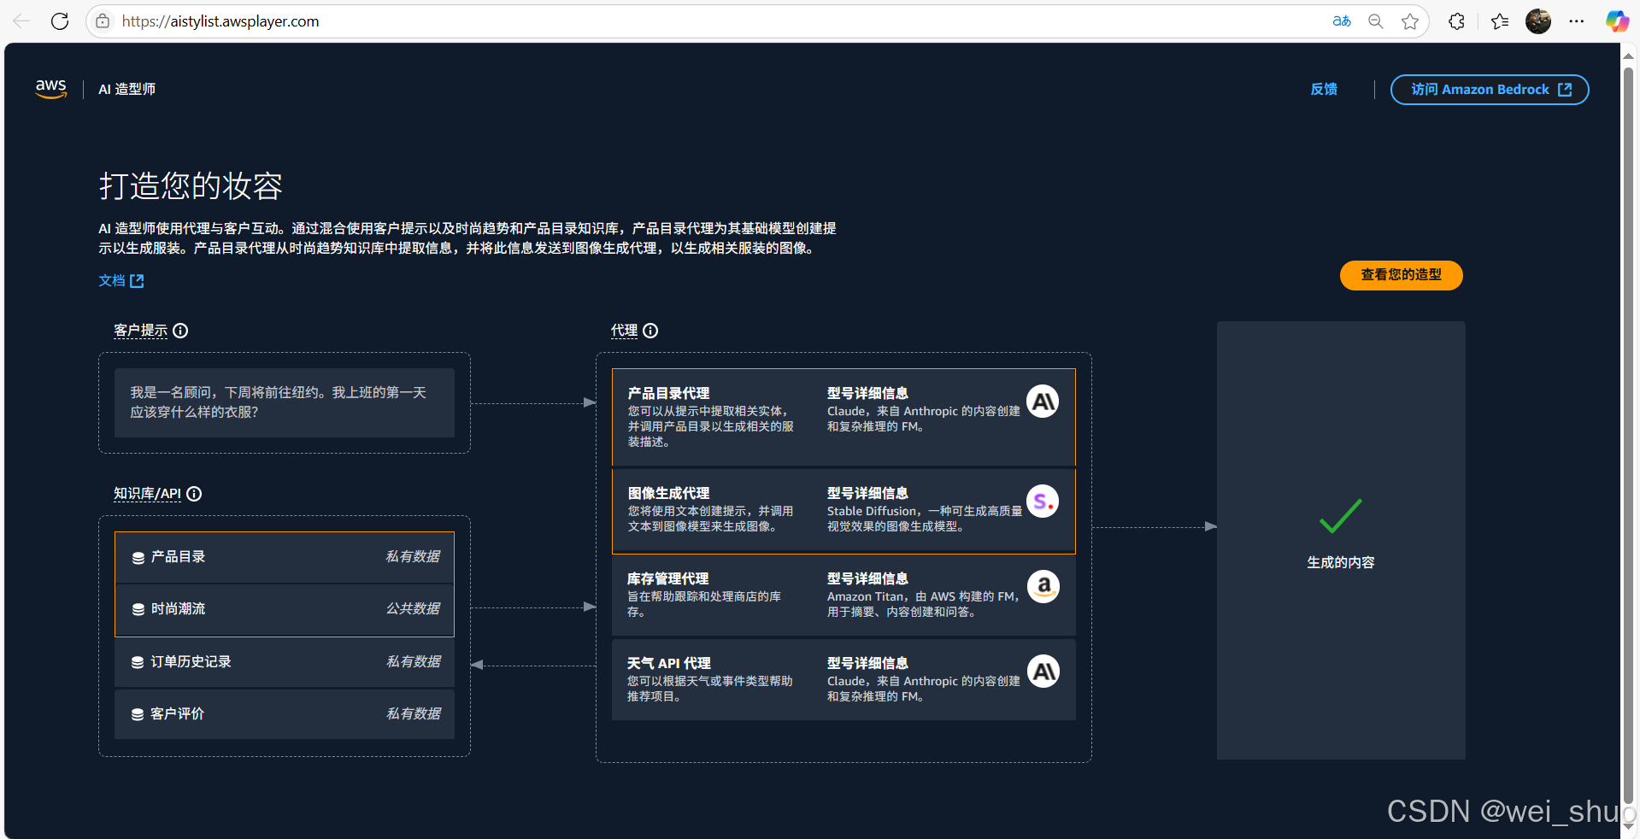Screen dimensions: 1640x839
Task: Click Anthropic logo in 天气 API 代理 card
Action: pyautogui.click(x=1043, y=672)
